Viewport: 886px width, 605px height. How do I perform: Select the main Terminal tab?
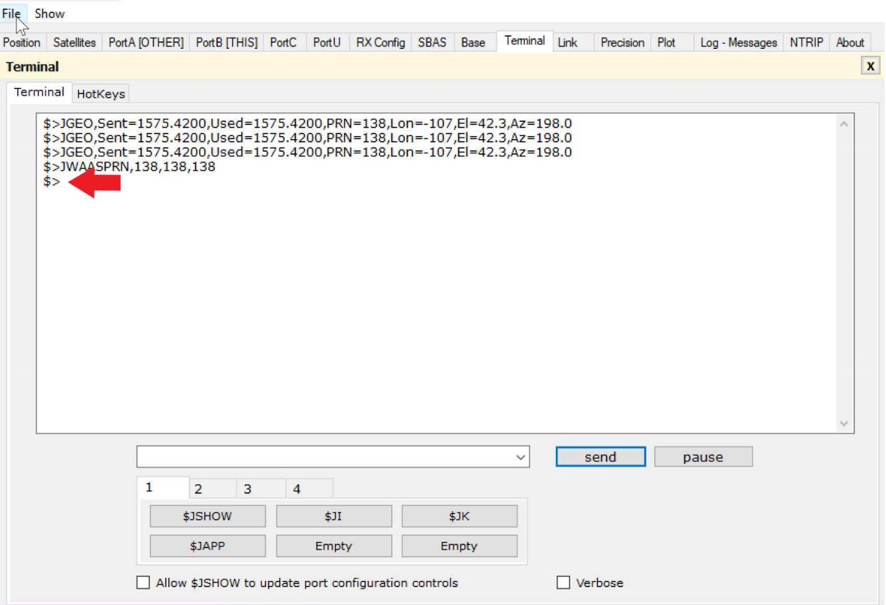point(525,41)
